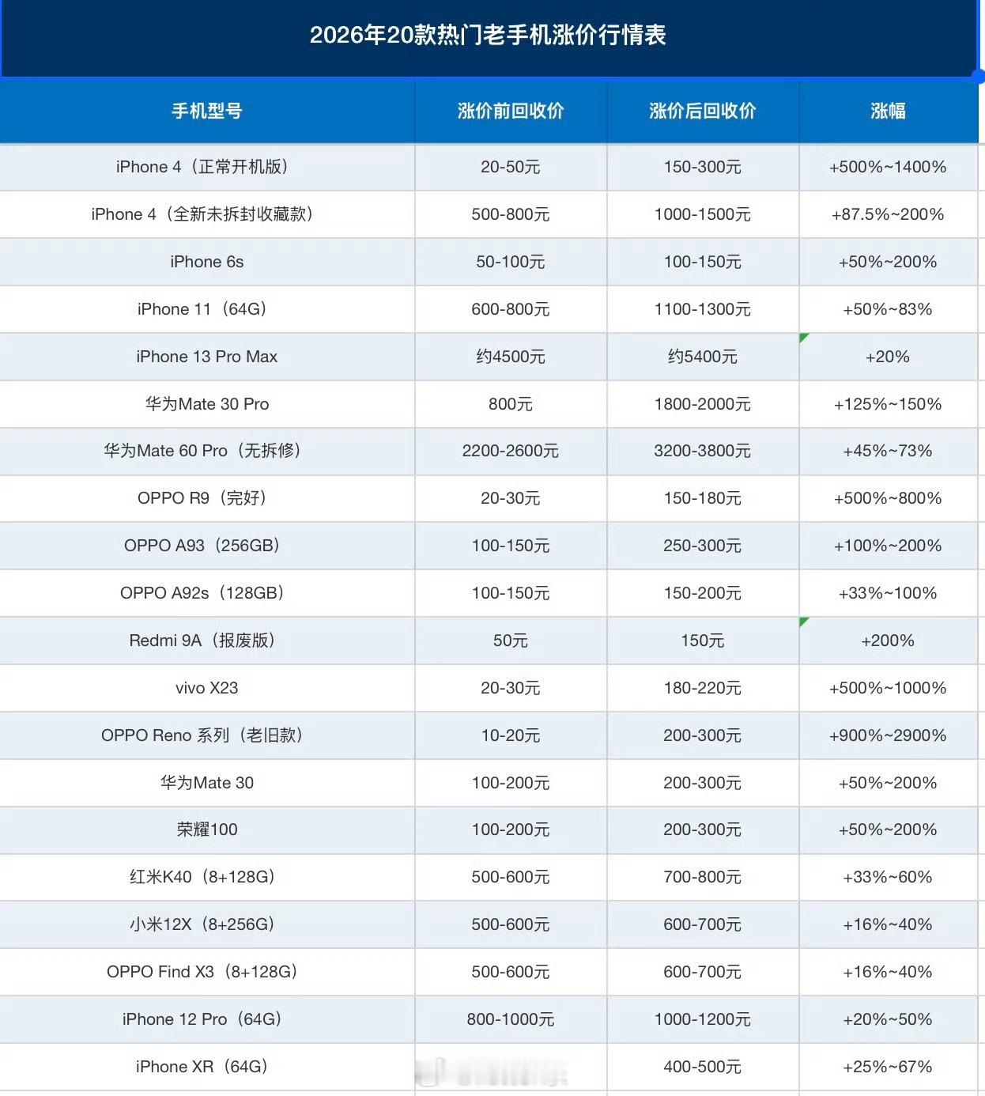Click the OPPO Find X3（8+128G）model cell

coord(207,972)
